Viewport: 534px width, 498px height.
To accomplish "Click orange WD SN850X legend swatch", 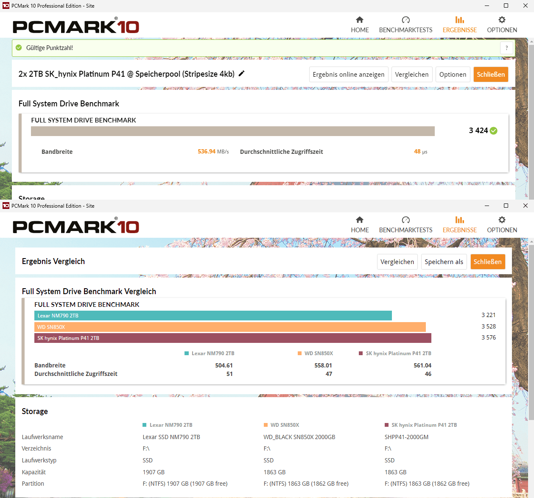I will pyautogui.click(x=300, y=353).
